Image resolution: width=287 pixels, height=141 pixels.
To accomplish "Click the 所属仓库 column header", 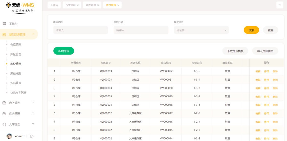I will click(x=76, y=63).
